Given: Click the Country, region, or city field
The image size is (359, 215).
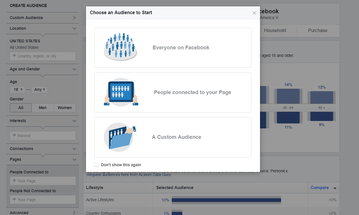Looking at the screenshot, I should tap(43, 56).
